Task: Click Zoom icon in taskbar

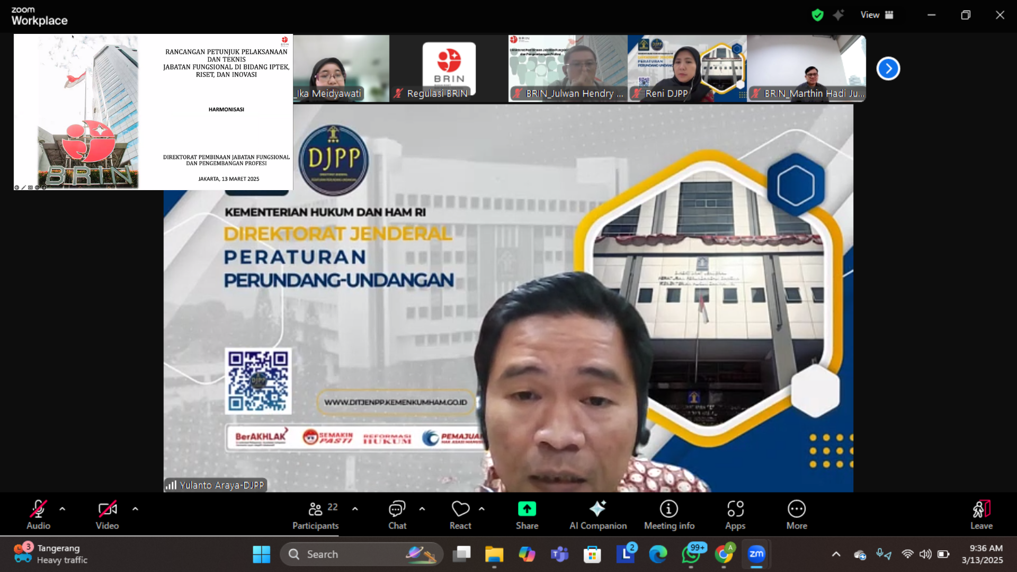Action: point(756,555)
